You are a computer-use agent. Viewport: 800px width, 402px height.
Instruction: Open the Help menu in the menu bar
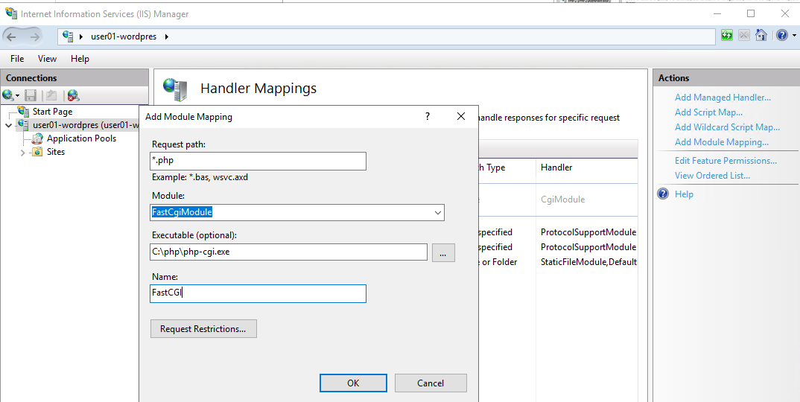click(80, 59)
